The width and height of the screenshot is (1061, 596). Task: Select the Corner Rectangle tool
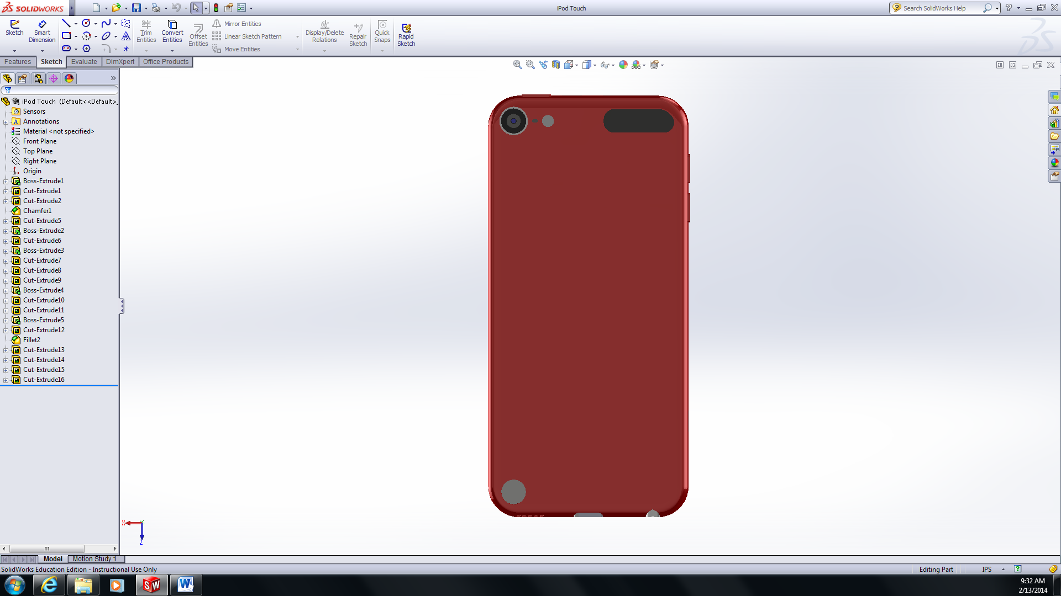(x=66, y=36)
